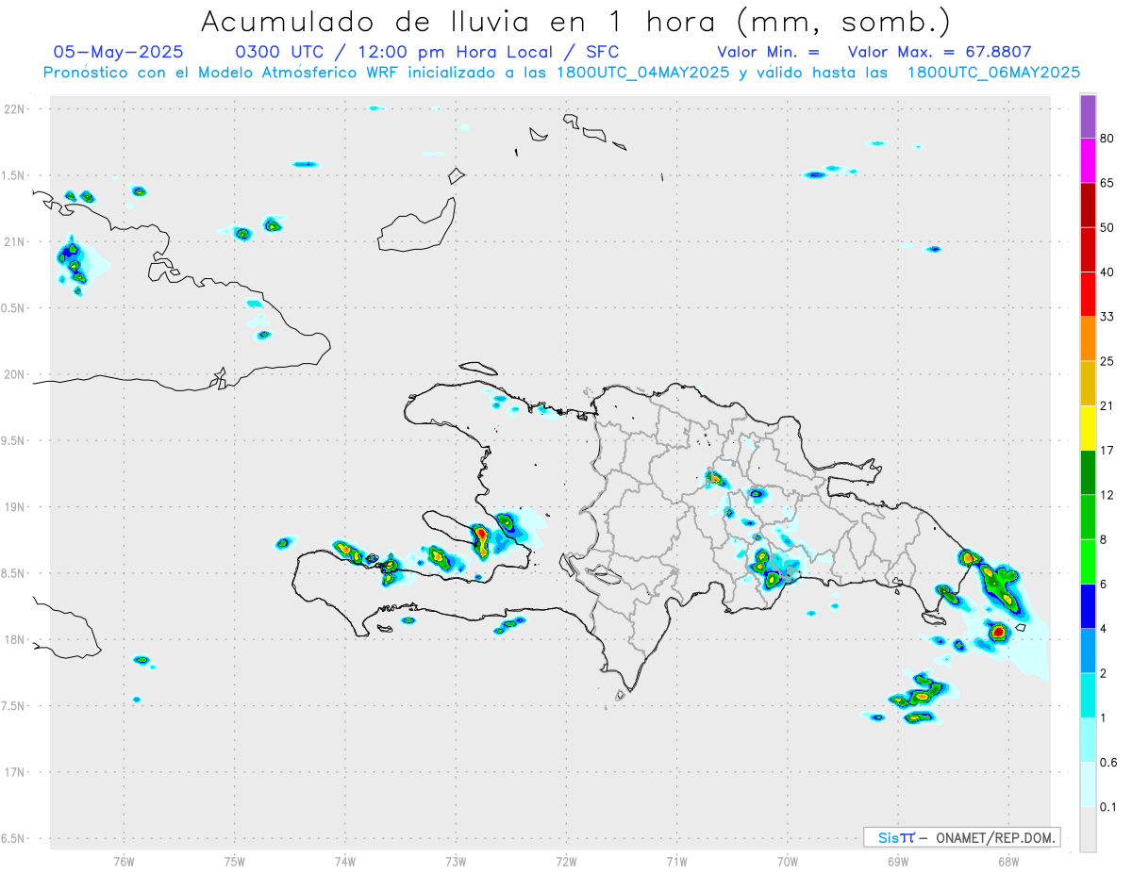Click the purple swatch above 80 mm

coord(1088,117)
